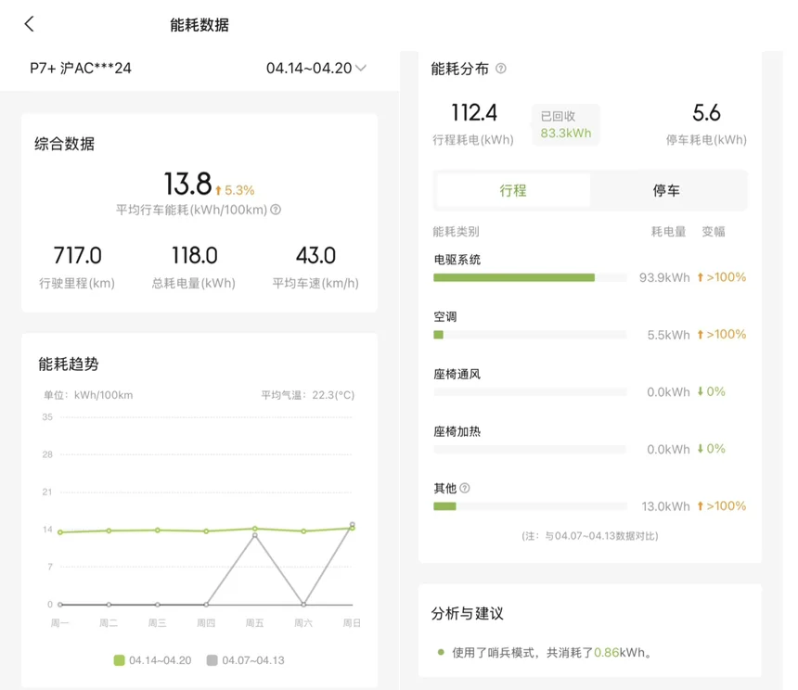Tap the 13.8 average consumption value

[x=187, y=184]
